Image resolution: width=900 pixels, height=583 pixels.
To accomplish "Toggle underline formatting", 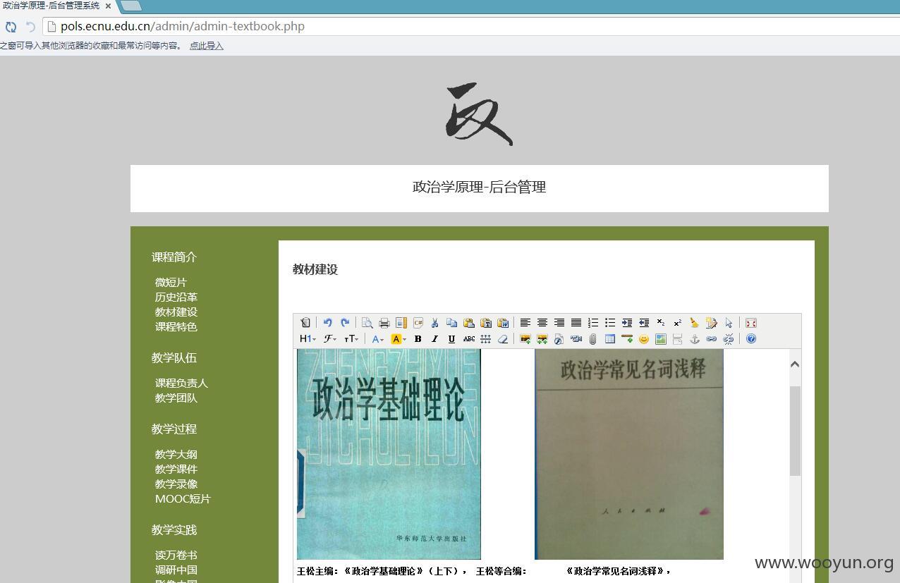I will pyautogui.click(x=451, y=339).
